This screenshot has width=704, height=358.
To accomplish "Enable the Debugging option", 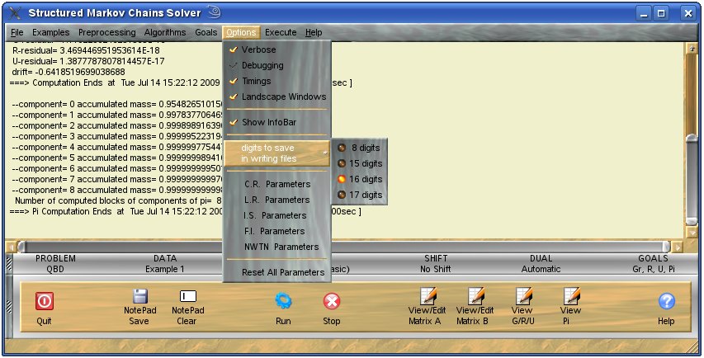I will pyautogui.click(x=234, y=66).
